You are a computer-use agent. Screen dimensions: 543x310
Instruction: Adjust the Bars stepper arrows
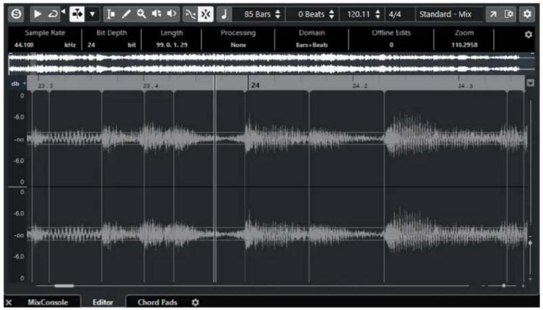click(x=278, y=14)
